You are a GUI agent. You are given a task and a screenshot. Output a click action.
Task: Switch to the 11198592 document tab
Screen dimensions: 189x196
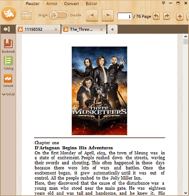[x=38, y=29]
